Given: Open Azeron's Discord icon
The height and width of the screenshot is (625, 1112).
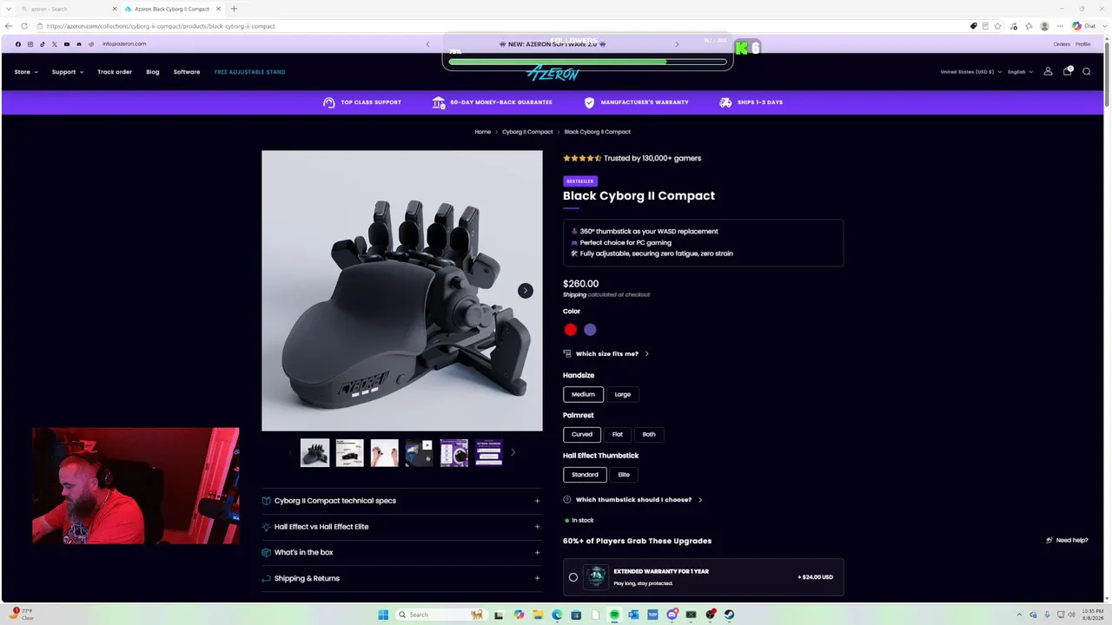Looking at the screenshot, I should tap(79, 44).
